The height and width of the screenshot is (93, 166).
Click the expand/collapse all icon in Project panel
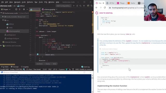coord(20,9)
